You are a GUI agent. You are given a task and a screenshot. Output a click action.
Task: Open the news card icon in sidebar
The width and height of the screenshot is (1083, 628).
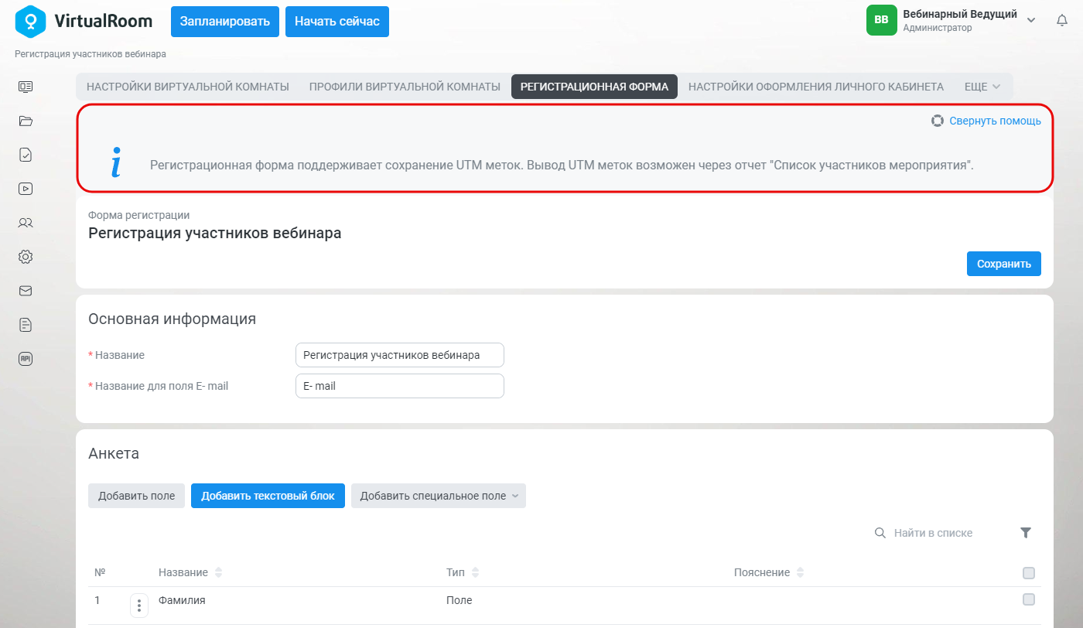(26, 87)
